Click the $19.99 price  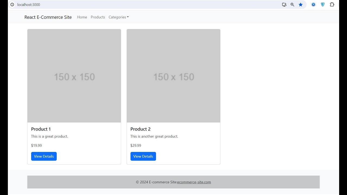(x=37, y=145)
